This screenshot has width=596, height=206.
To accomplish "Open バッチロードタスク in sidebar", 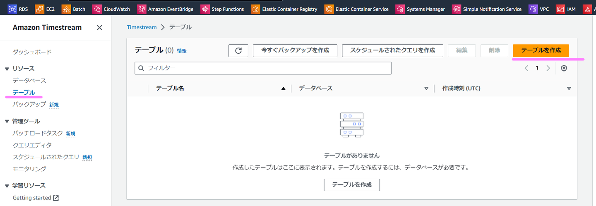I will coord(38,133).
